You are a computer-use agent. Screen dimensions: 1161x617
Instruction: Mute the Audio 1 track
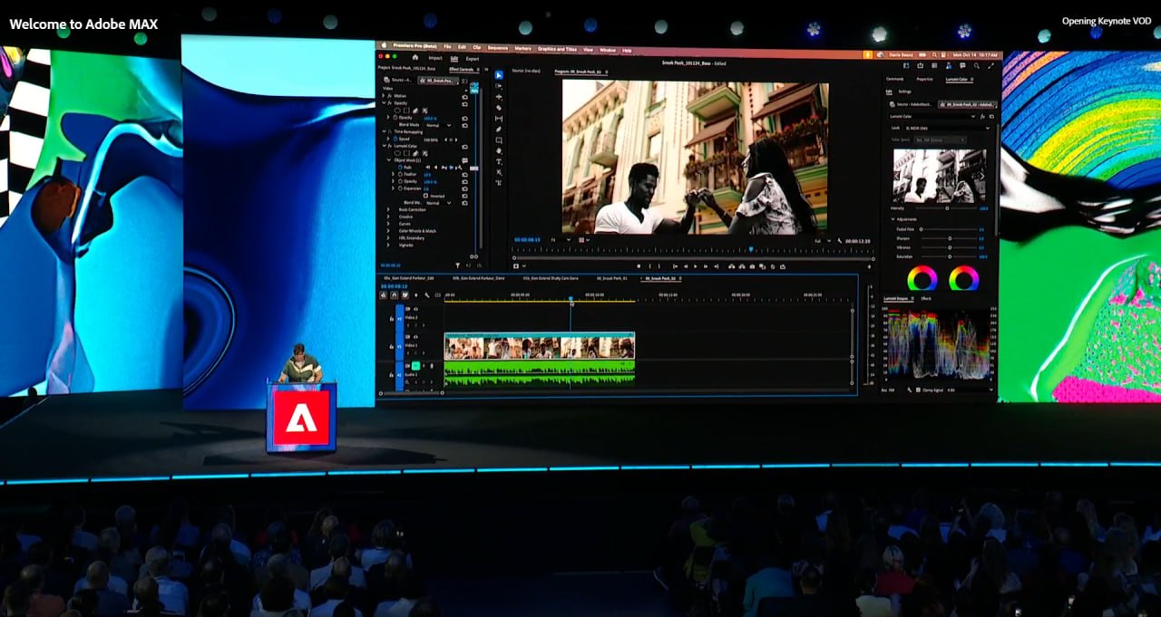point(415,366)
